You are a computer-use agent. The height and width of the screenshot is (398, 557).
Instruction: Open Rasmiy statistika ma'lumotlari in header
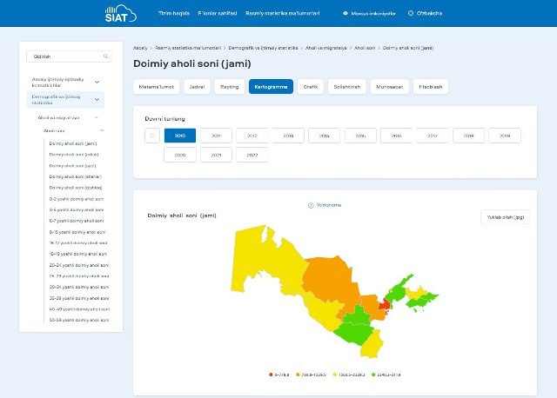pyautogui.click(x=282, y=13)
